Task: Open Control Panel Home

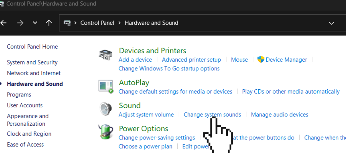Action: point(32,47)
